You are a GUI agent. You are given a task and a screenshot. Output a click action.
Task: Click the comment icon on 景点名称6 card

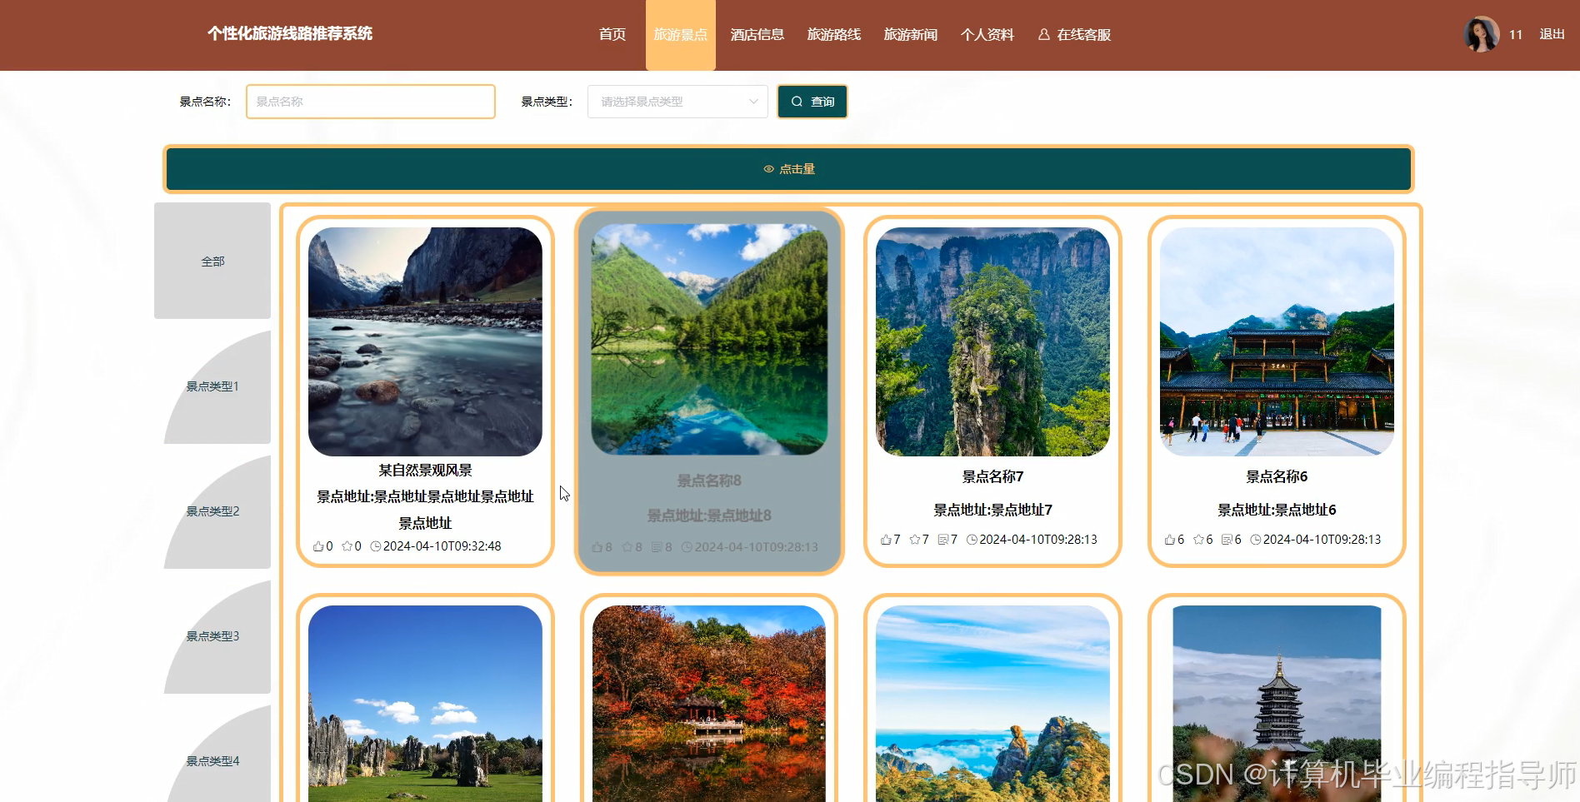tap(1227, 540)
